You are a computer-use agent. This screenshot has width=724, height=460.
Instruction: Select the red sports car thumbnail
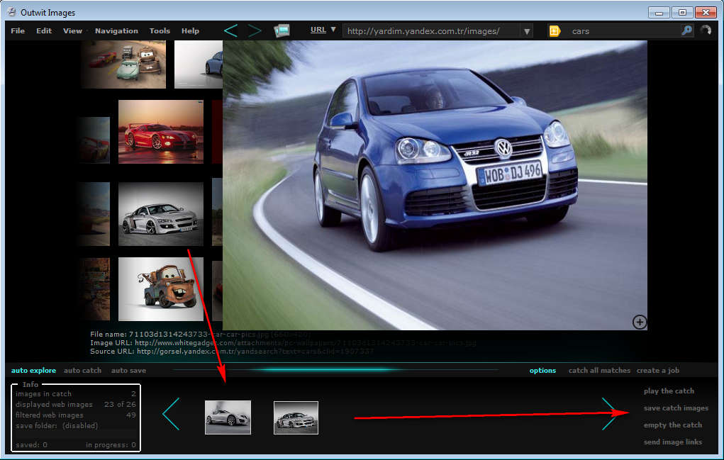(161, 132)
